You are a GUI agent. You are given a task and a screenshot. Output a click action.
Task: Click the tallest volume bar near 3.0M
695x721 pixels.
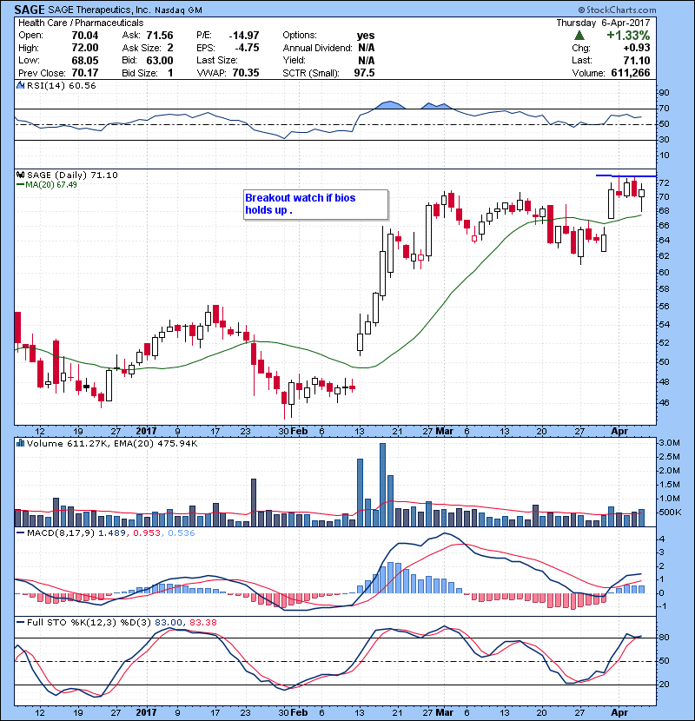383,485
